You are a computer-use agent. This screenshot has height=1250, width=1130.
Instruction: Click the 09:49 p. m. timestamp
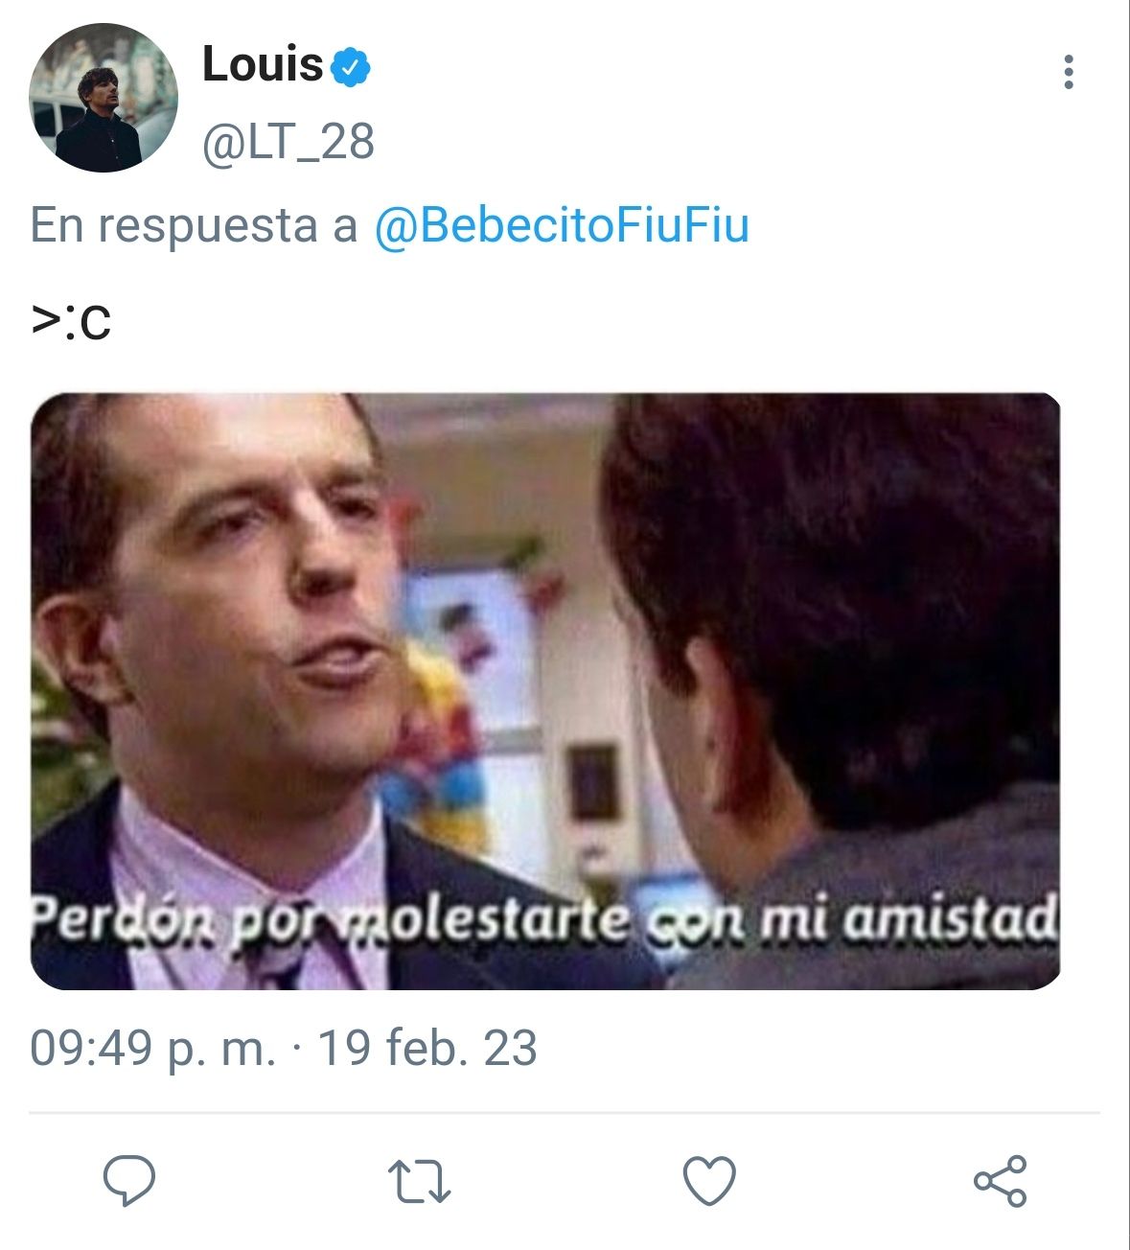(152, 1048)
